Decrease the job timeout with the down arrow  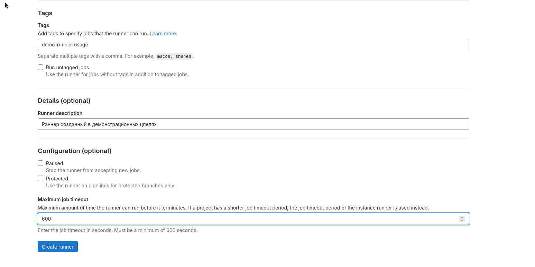462,220
